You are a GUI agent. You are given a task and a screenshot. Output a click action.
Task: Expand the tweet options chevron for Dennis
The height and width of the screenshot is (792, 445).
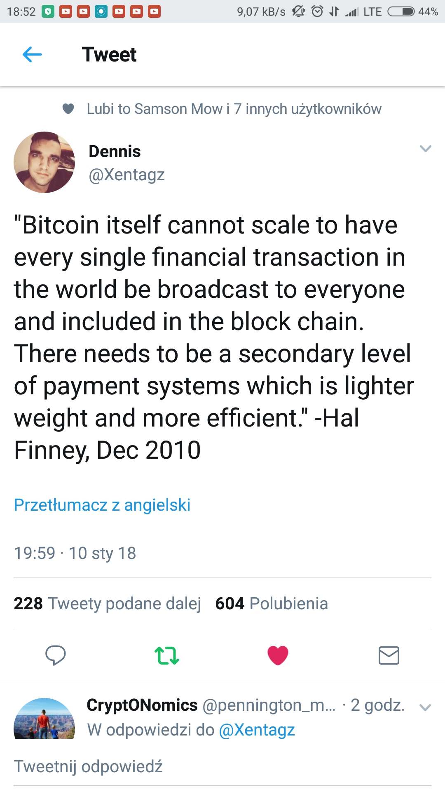(x=425, y=148)
